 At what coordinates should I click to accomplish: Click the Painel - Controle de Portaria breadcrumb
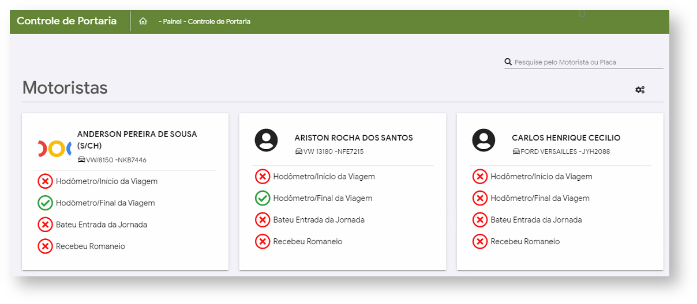tap(204, 21)
